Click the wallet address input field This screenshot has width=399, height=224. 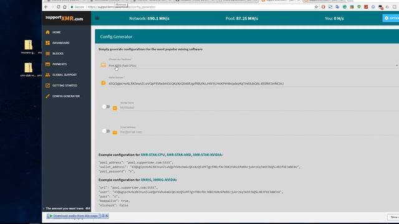pos(253,83)
